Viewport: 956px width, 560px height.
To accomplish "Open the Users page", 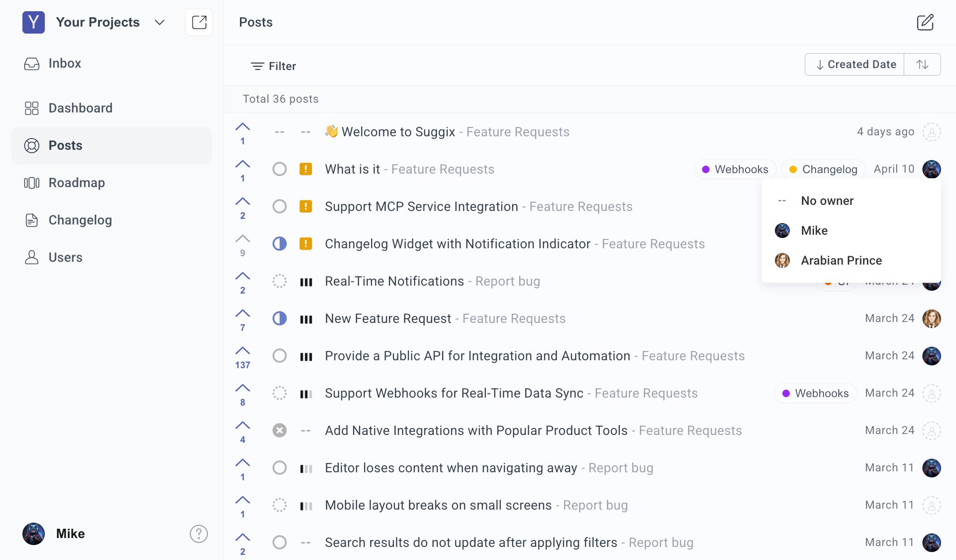I will pos(112,258).
